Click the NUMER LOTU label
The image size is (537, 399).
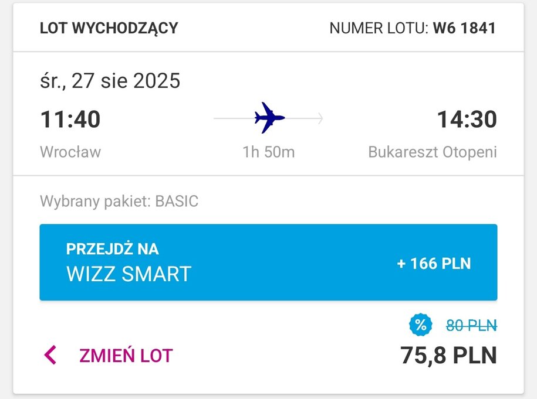pos(379,28)
